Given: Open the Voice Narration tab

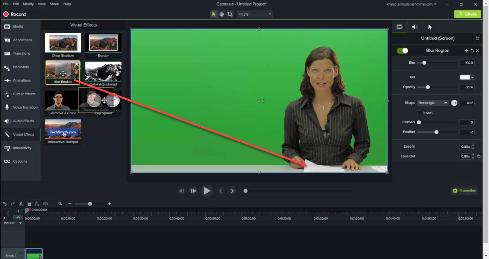Looking at the screenshot, I should point(20,108).
